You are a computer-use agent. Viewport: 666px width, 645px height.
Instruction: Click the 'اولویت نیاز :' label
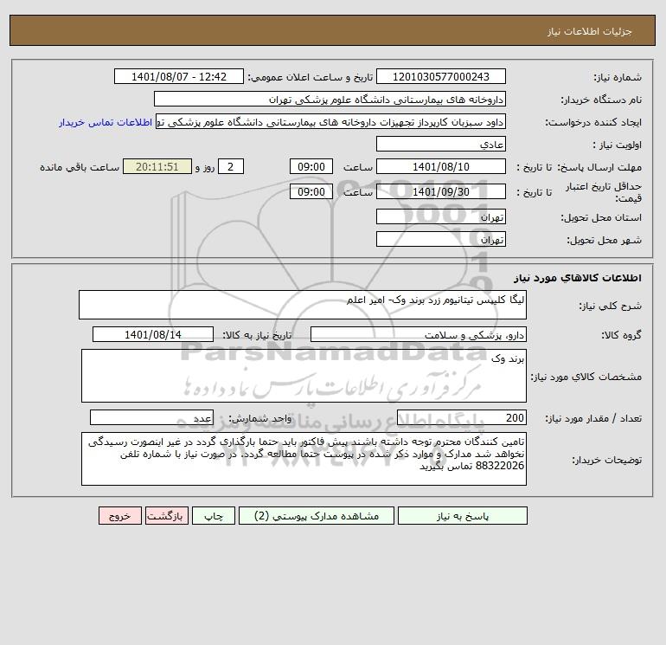pos(618,145)
